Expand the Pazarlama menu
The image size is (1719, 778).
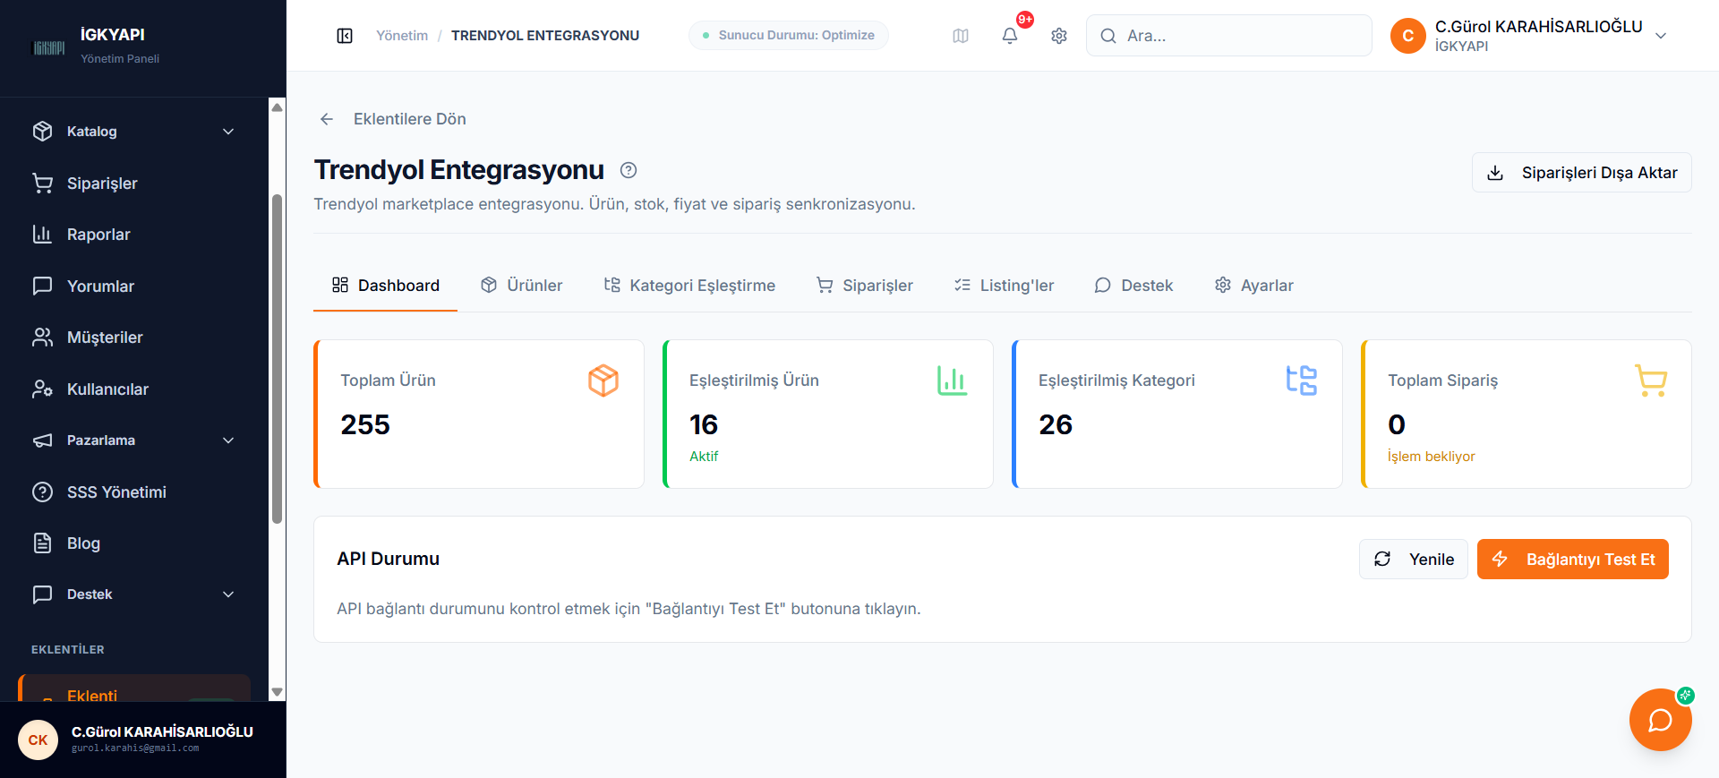pyautogui.click(x=134, y=440)
